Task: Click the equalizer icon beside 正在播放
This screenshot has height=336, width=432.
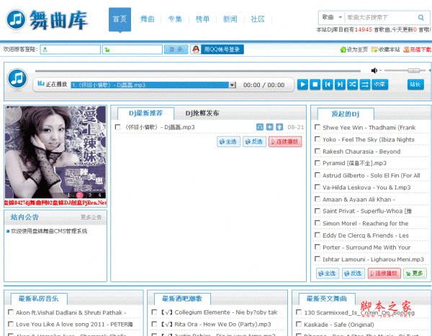Action: tap(40, 83)
